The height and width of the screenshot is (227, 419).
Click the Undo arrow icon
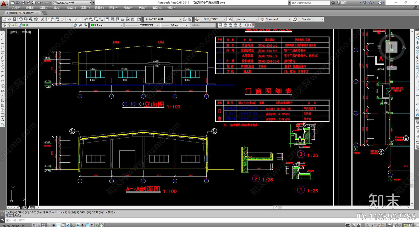[69, 19]
